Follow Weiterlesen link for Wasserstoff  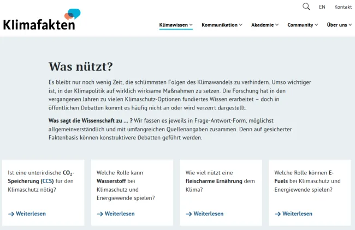click(120, 214)
